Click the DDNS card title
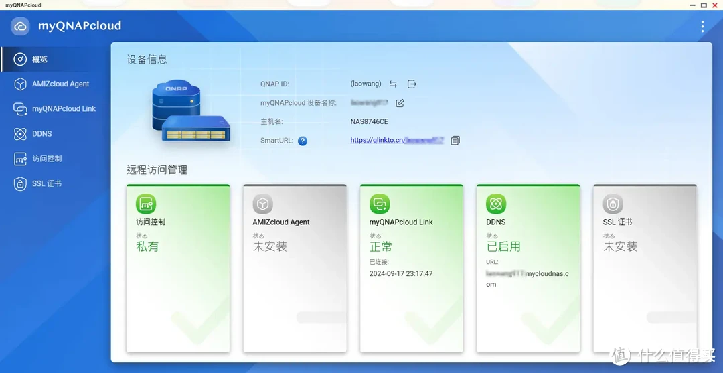Viewport: 723px width, 373px height. 496,222
